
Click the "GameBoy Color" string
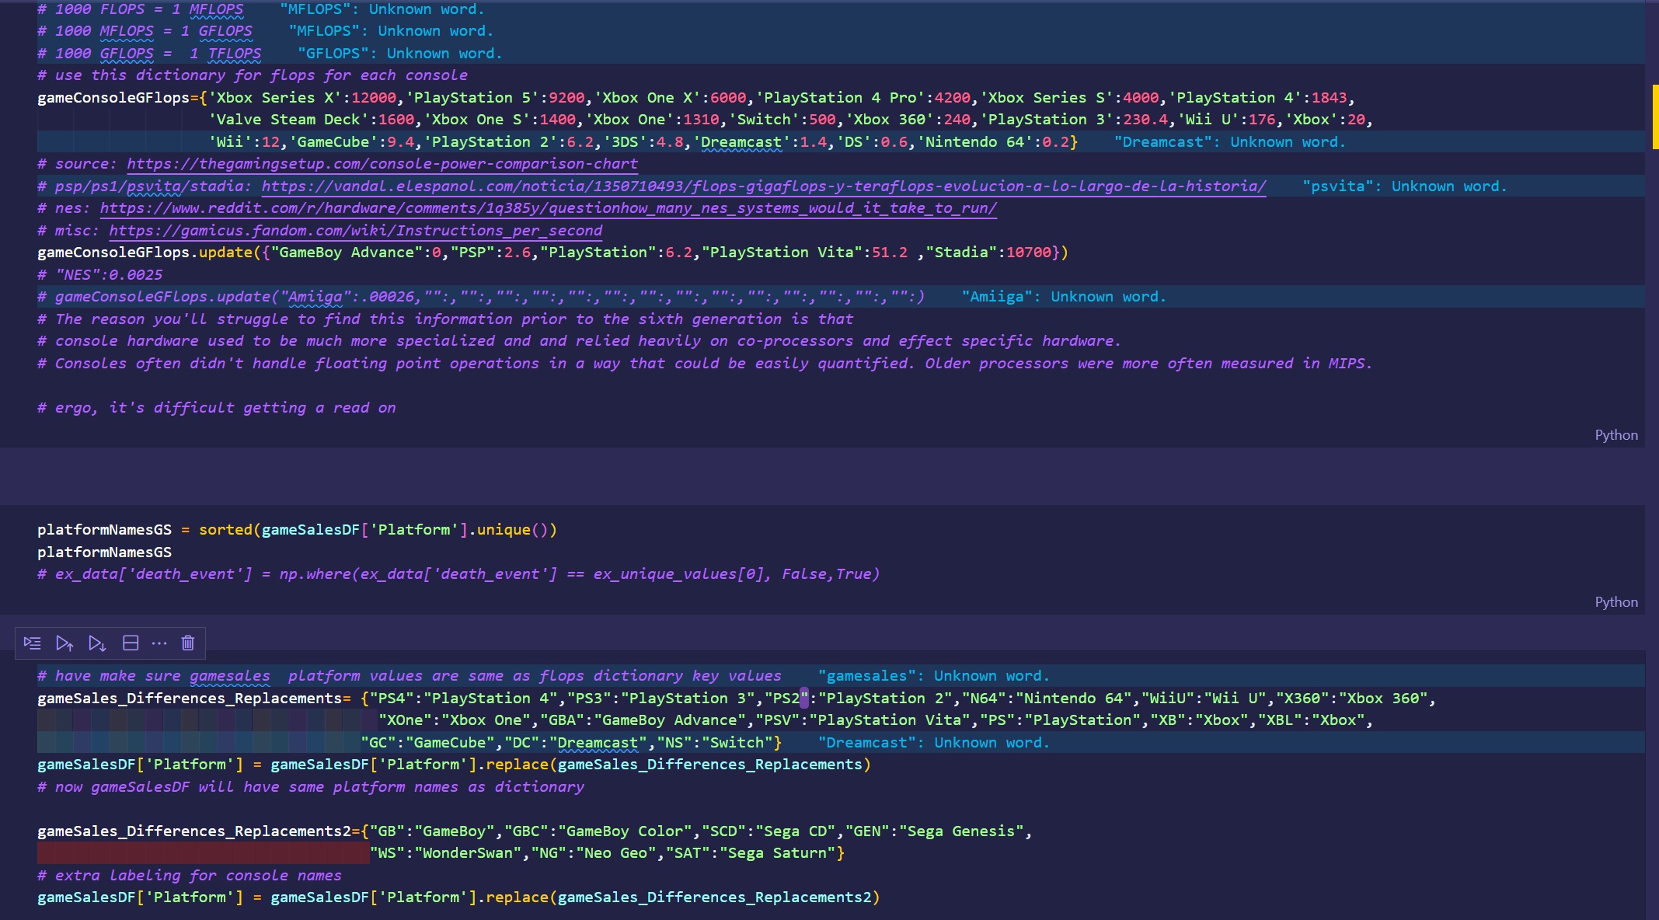pyautogui.click(x=625, y=831)
